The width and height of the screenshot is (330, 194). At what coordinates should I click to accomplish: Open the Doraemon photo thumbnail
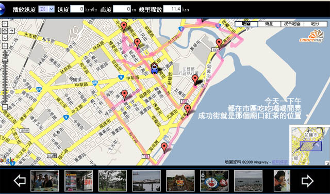click(x=214, y=181)
